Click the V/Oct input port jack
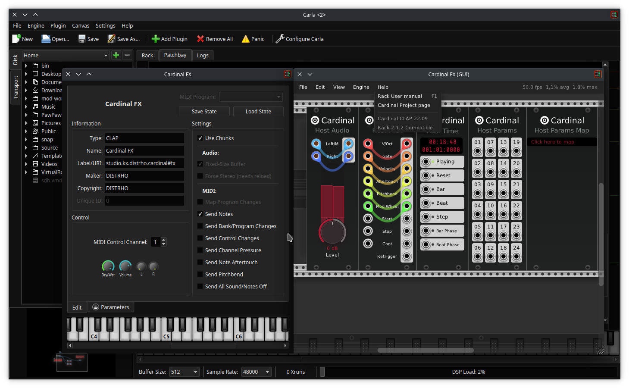 tap(368, 144)
